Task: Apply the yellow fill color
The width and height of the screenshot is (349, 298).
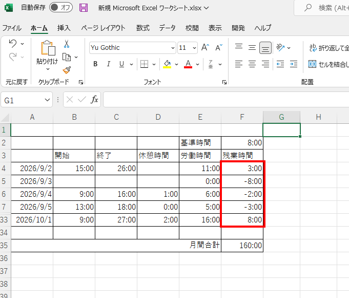Action: pyautogui.click(x=167, y=64)
